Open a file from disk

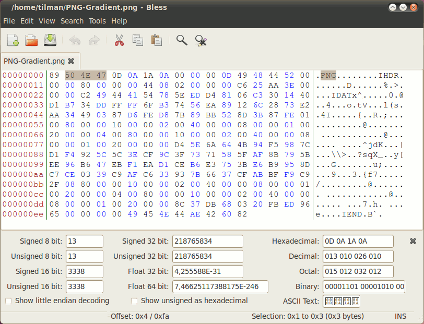[x=31, y=40]
